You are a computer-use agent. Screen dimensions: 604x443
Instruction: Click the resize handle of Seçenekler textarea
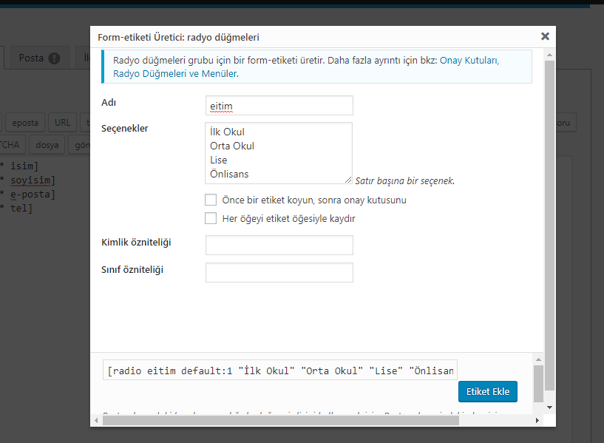[x=348, y=180]
